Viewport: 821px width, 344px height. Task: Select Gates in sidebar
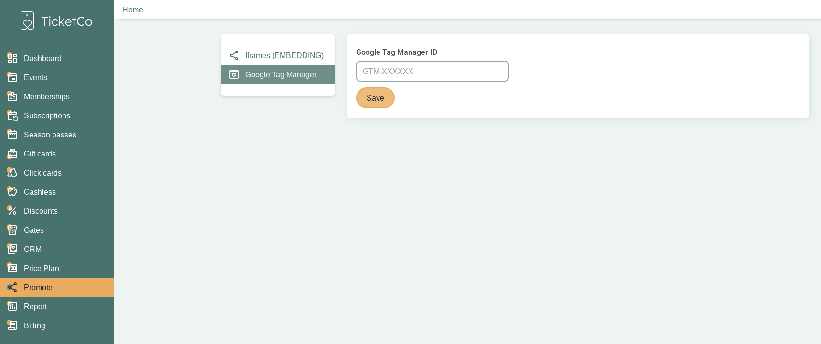coord(57,230)
